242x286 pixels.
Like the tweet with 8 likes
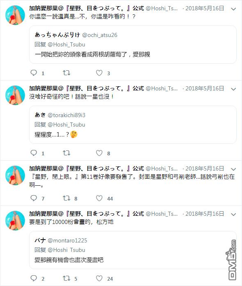[99, 153]
